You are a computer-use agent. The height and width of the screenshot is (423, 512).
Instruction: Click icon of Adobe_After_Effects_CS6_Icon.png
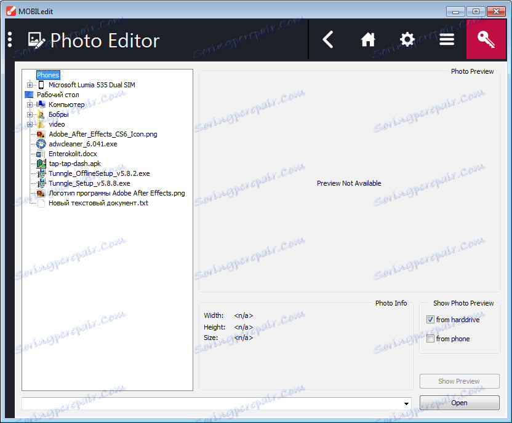[x=41, y=134]
